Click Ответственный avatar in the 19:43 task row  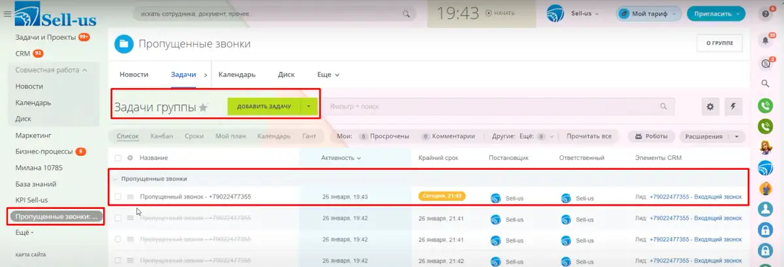pyautogui.click(x=566, y=198)
